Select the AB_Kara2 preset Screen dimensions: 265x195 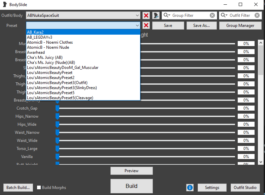click(x=83, y=32)
